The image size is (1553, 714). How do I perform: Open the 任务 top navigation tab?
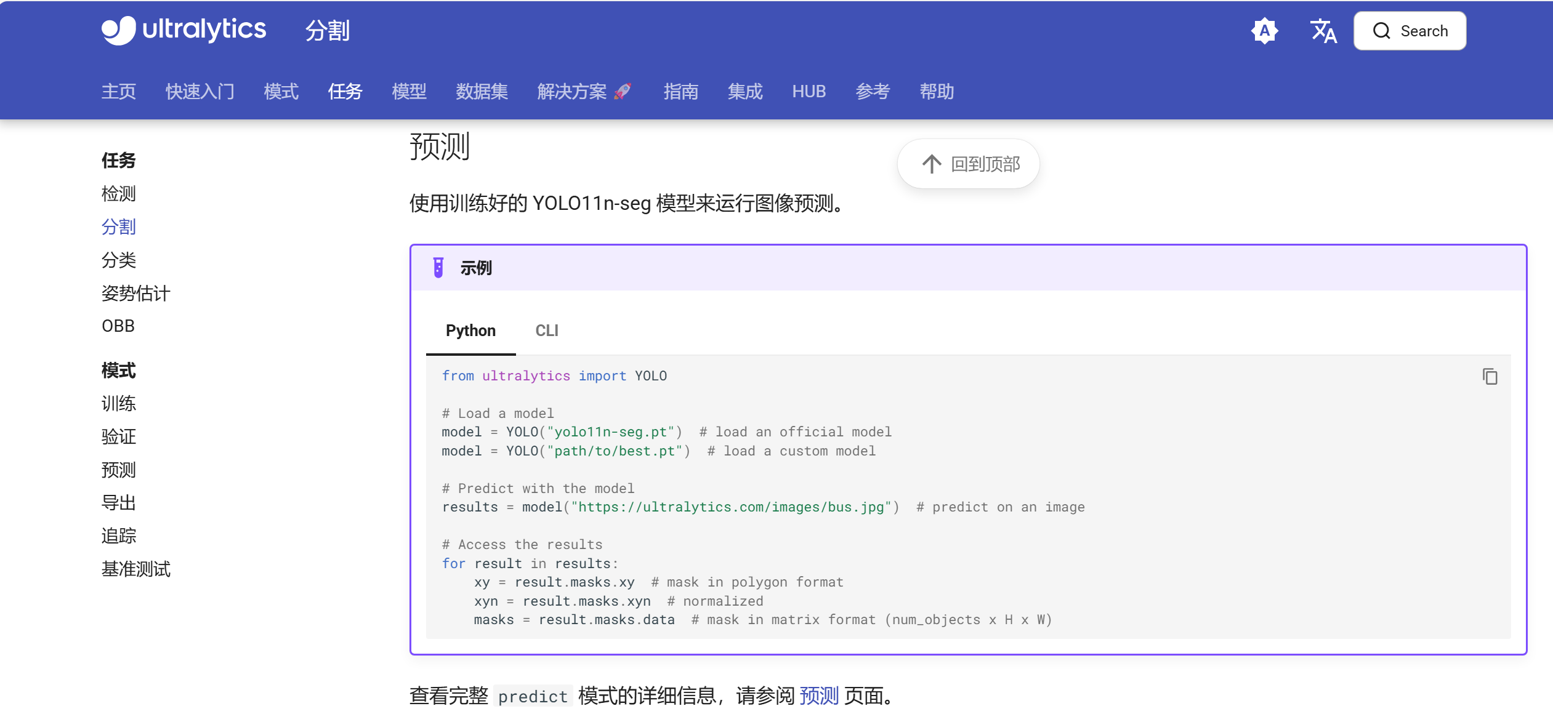point(345,91)
